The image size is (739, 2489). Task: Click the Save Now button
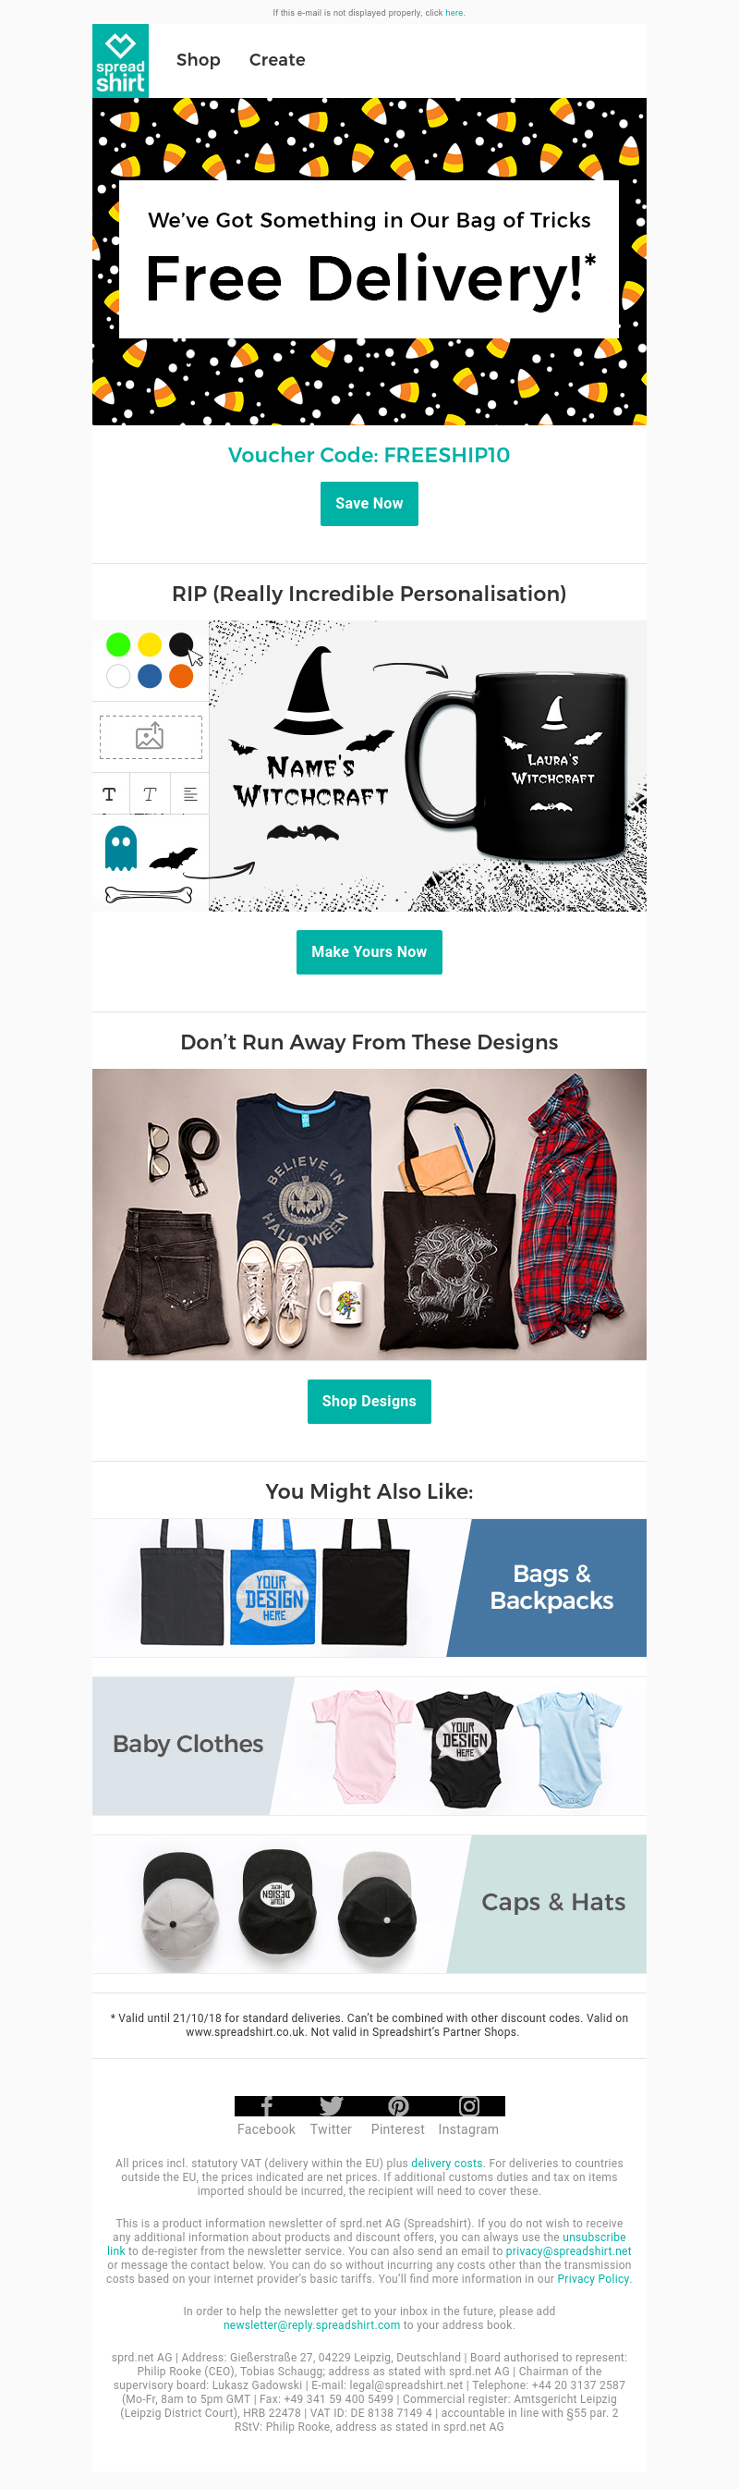coord(369,503)
